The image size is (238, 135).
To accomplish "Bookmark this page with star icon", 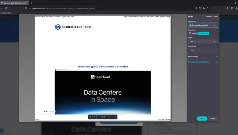I will 207,8.
